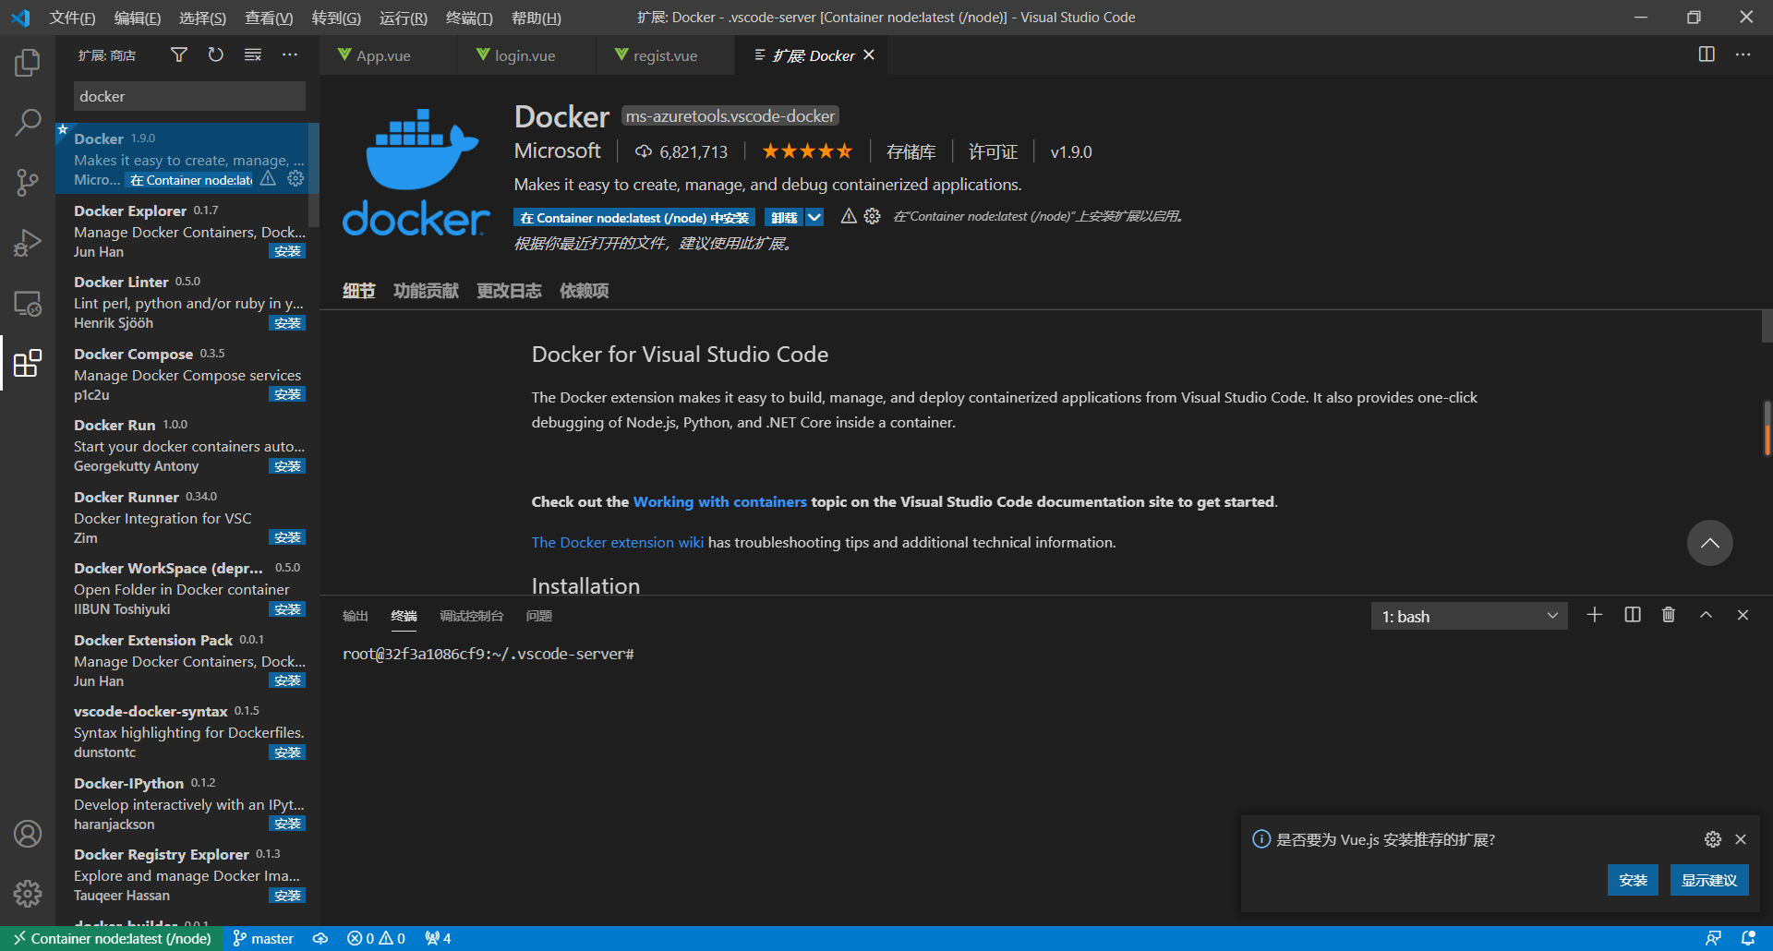The height and width of the screenshot is (951, 1773).
Task: Open gear settings in Docker extension header
Action: tap(872, 216)
